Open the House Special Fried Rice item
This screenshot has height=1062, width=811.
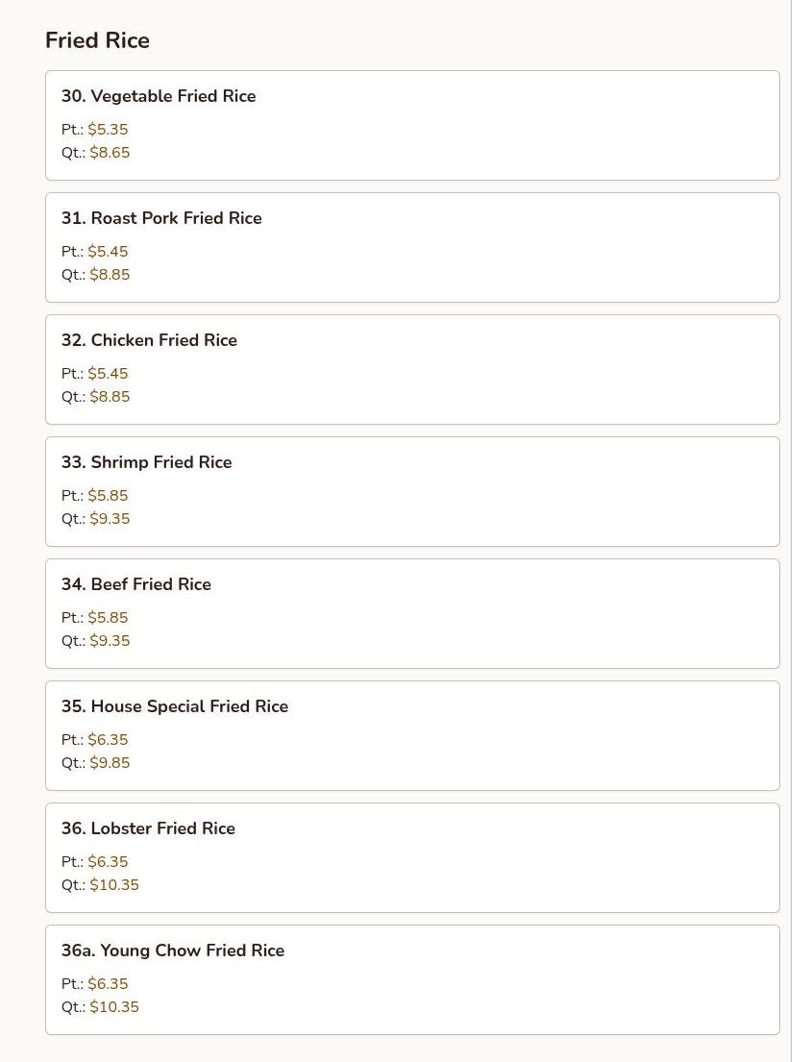[175, 706]
